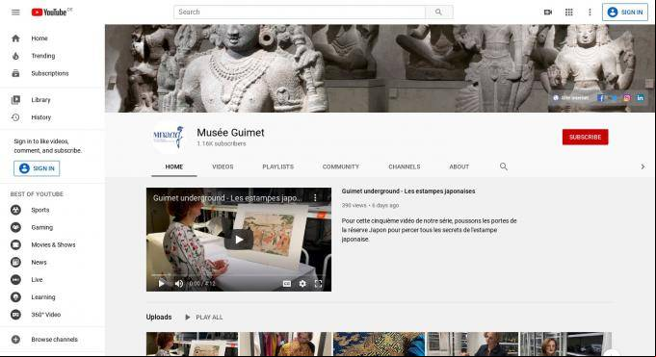Image resolution: width=656 pixels, height=357 pixels.
Task: Click the Trending flame icon
Action: [16, 56]
